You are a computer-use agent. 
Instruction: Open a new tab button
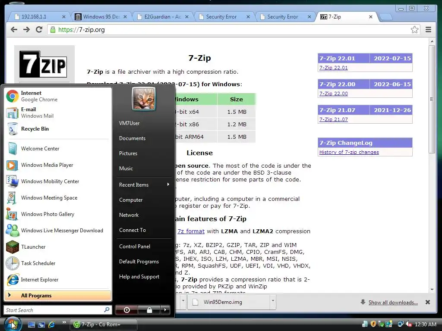click(x=385, y=17)
